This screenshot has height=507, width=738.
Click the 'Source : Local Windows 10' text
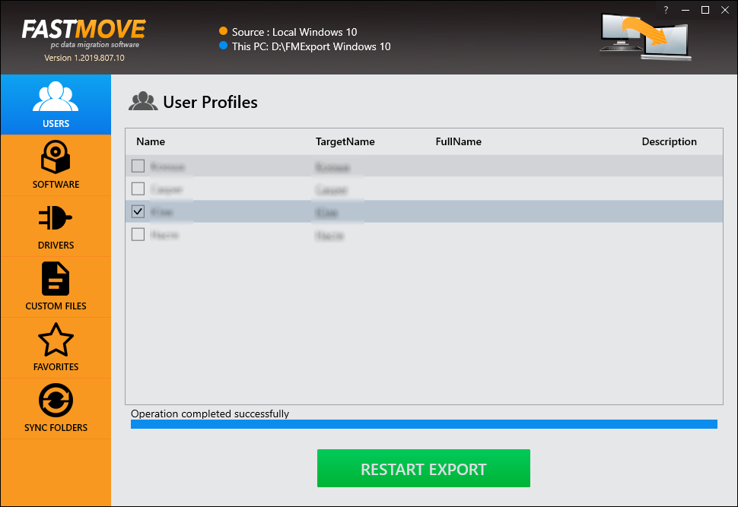[x=294, y=32]
